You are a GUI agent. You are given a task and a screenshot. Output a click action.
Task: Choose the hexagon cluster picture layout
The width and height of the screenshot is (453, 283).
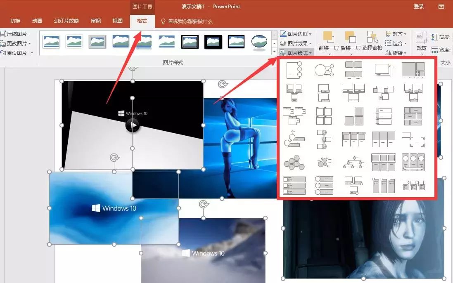click(x=294, y=163)
